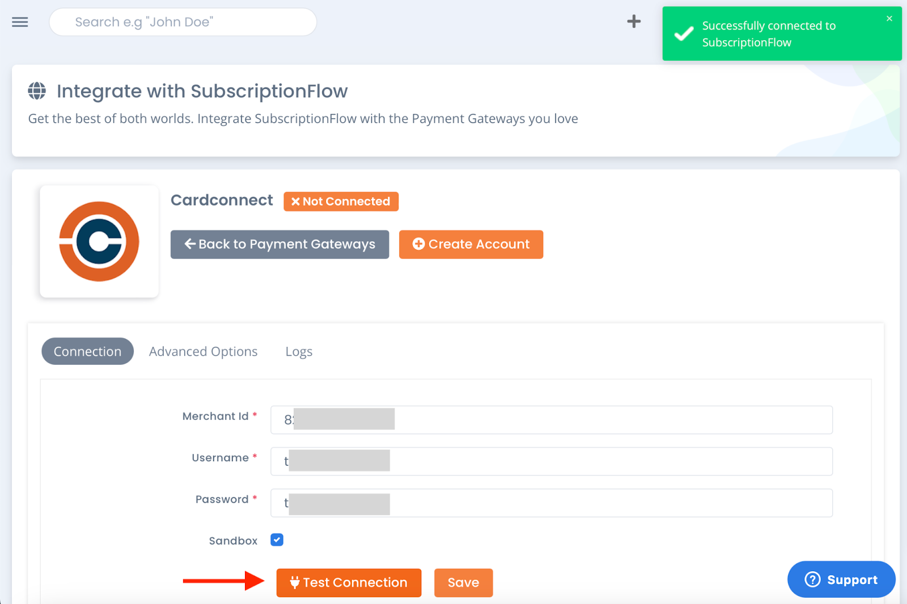Click the Cardconnect logo thumbnail
The image size is (907, 604).
click(99, 241)
